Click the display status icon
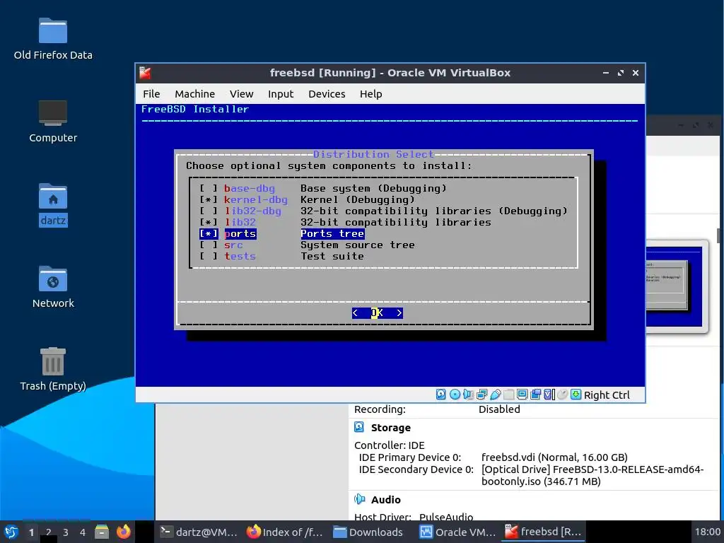724x543 pixels. pos(522,395)
